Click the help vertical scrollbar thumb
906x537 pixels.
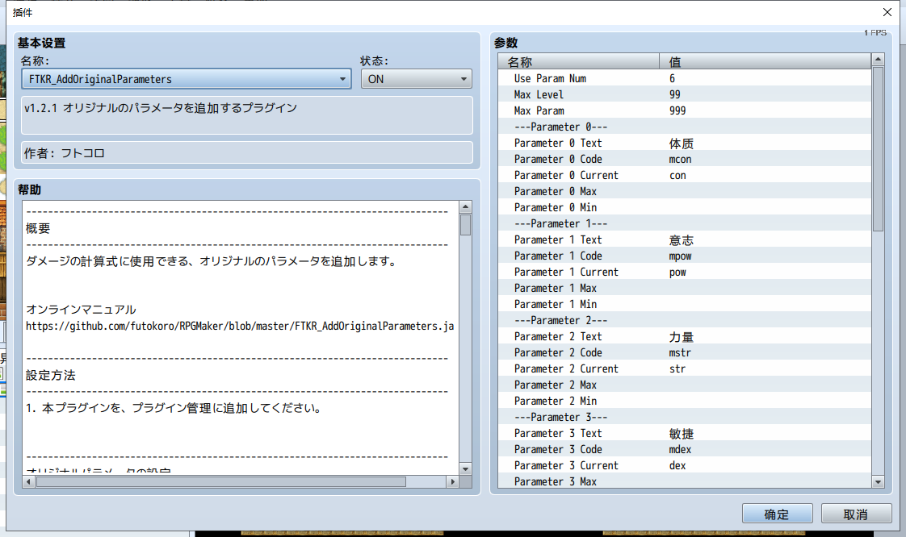465,225
